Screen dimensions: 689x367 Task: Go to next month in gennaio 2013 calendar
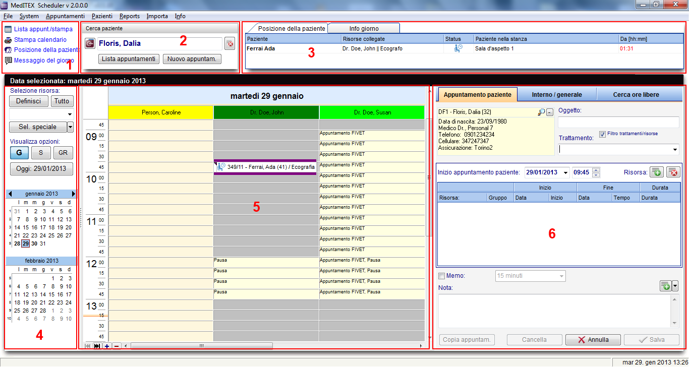(x=73, y=194)
